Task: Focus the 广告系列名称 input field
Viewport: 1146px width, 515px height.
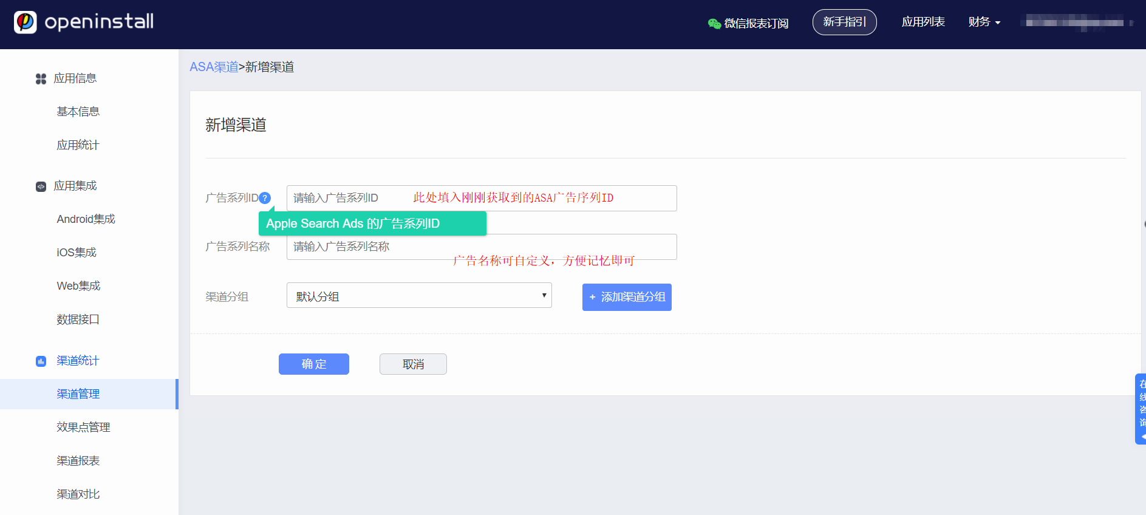Action: pyautogui.click(x=482, y=247)
